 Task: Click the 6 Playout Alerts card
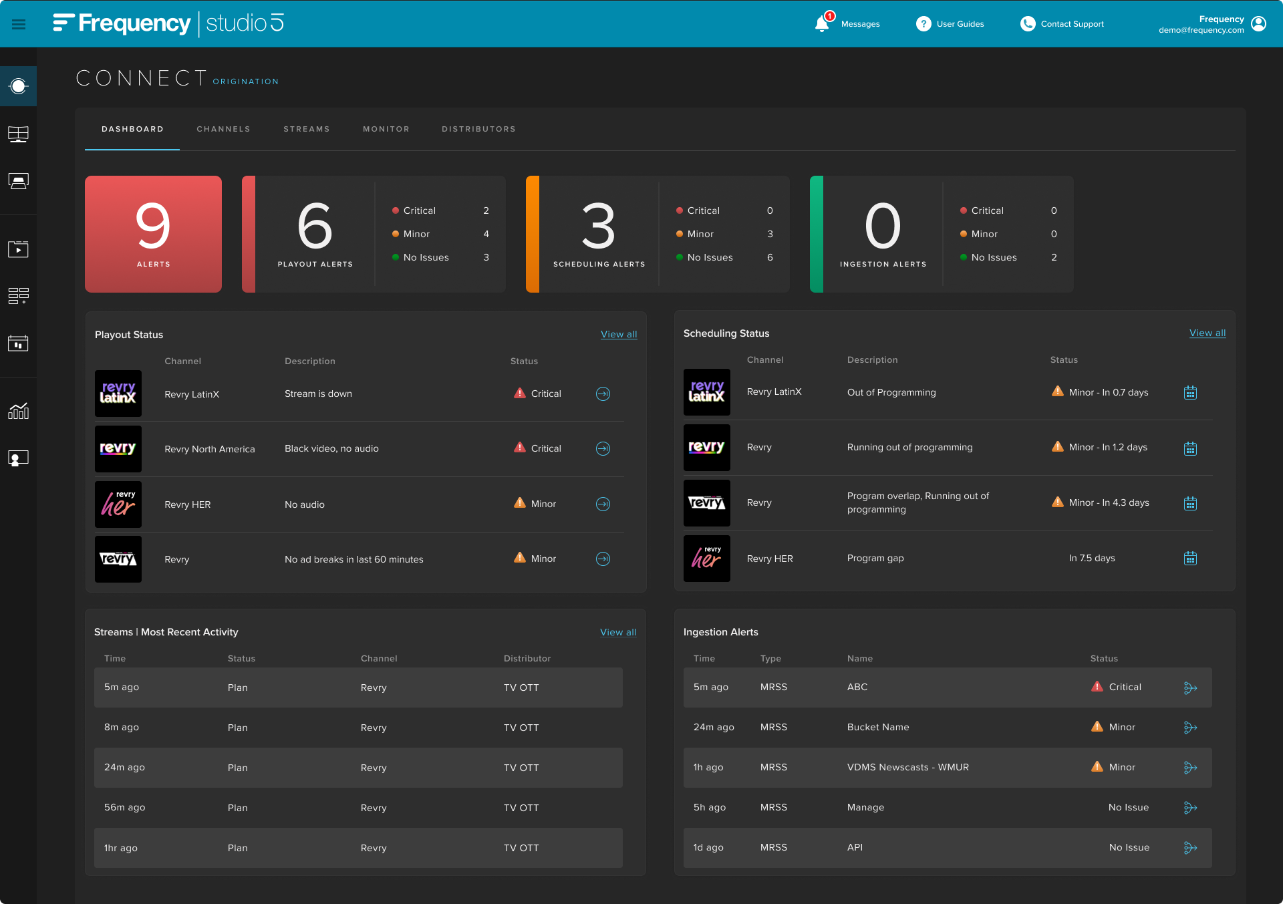click(x=374, y=234)
